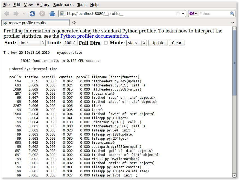239x180 pixels.
Task: Click the browser Back arrow
Action: (x=7, y=14)
